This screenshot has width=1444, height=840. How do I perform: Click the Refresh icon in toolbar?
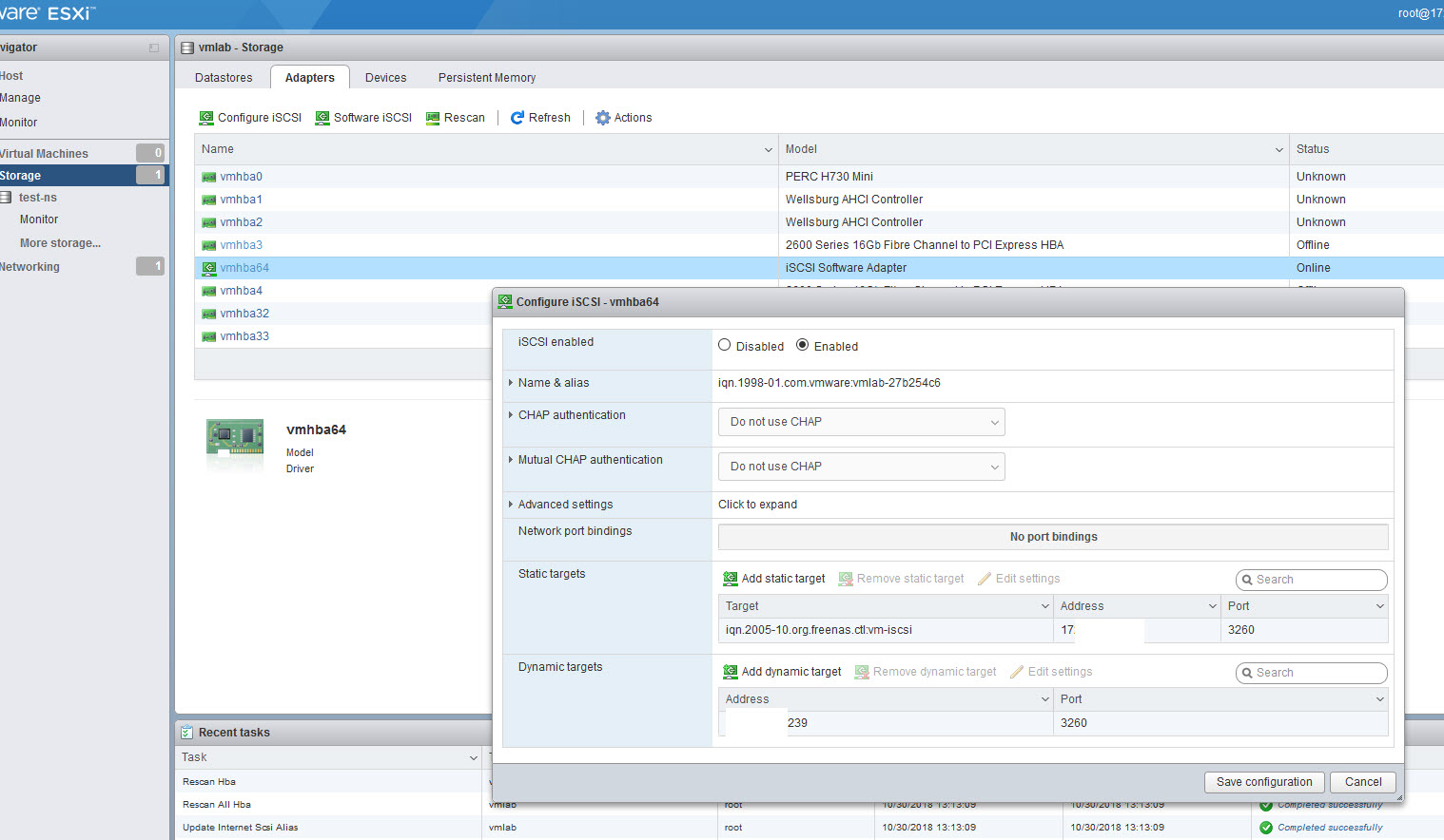(517, 118)
